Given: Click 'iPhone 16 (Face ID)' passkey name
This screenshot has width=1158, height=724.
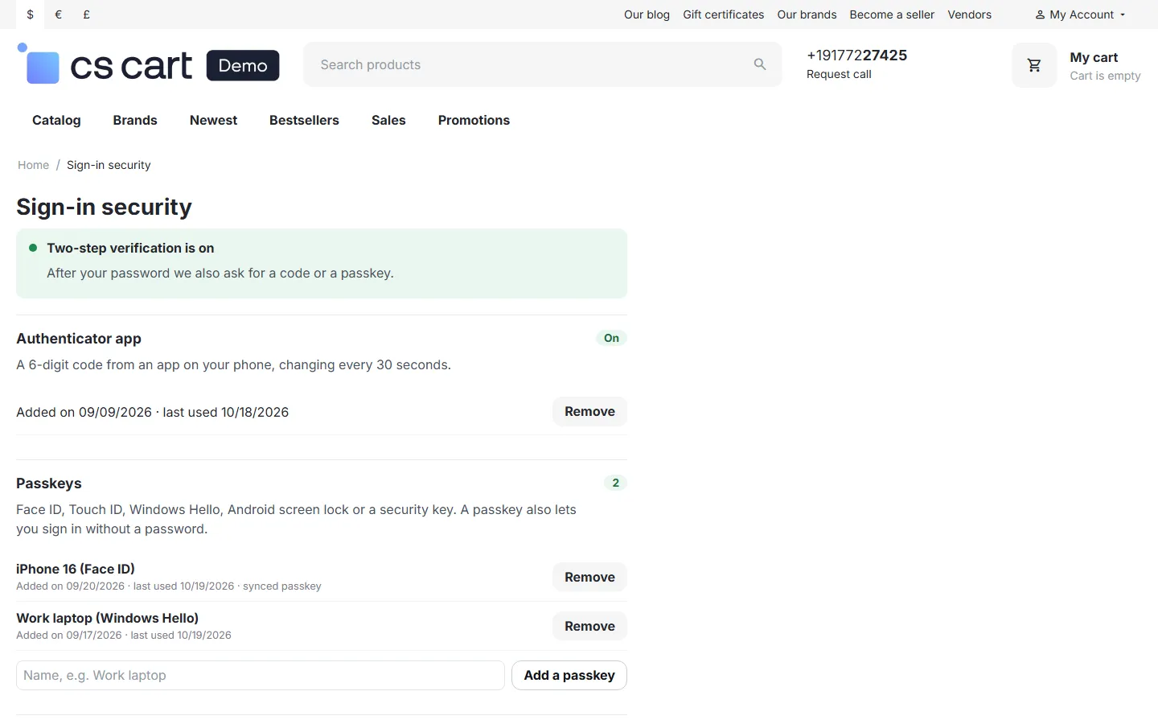Looking at the screenshot, I should [x=76, y=569].
